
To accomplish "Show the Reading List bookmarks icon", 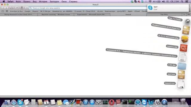I will [x=3, y=11].
